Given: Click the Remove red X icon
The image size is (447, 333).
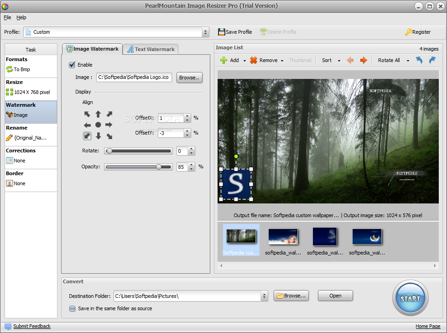Looking at the screenshot, I should click(x=254, y=60).
